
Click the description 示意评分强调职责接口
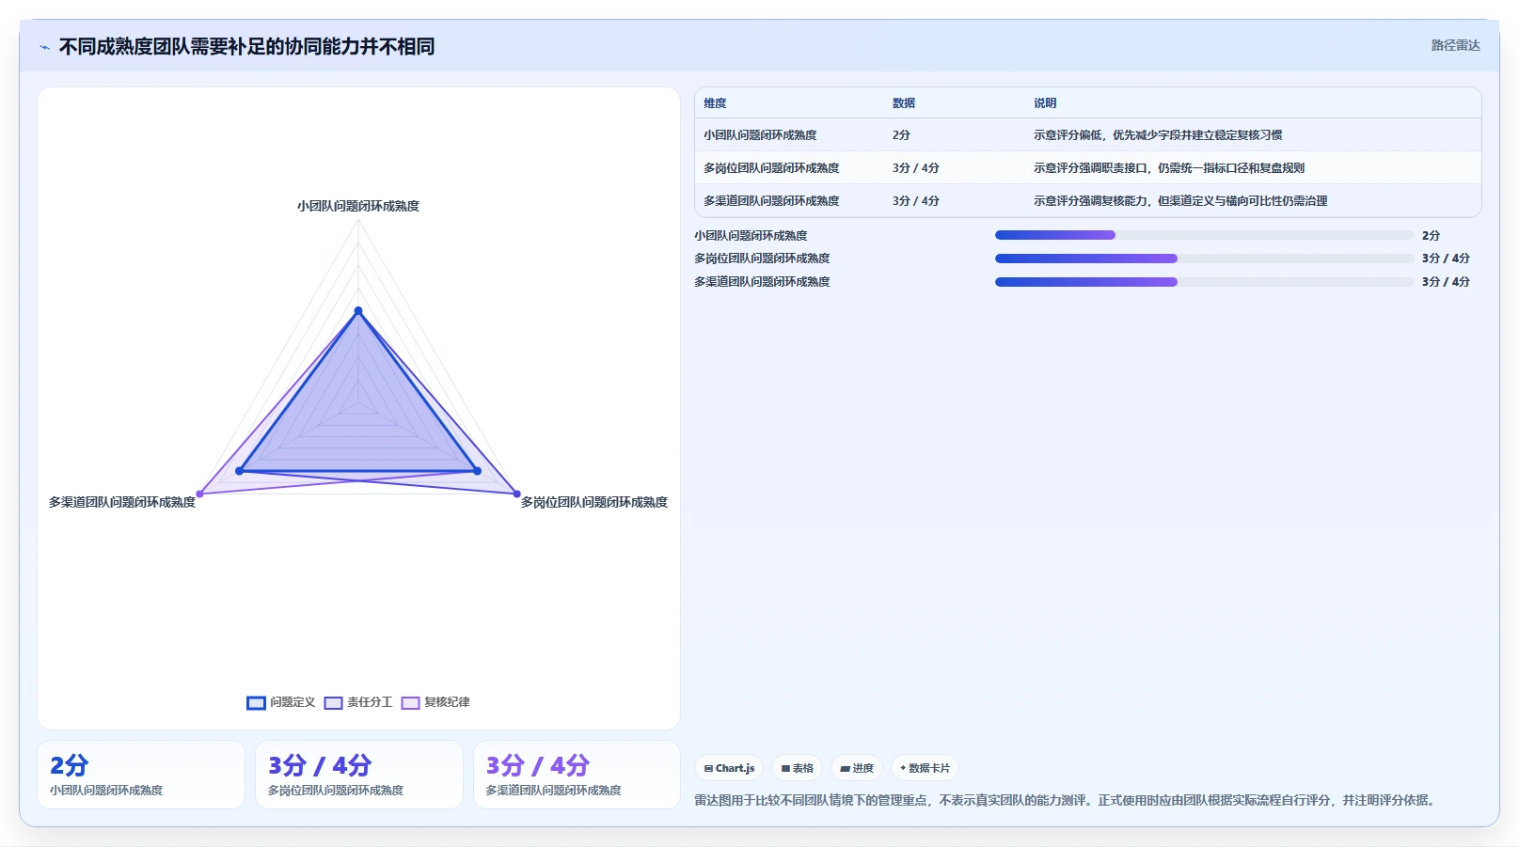pyautogui.click(x=1169, y=168)
